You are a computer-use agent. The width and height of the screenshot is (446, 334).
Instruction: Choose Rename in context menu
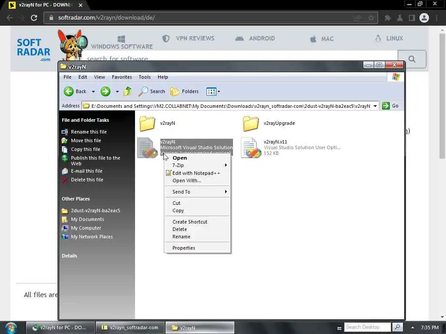197,237
